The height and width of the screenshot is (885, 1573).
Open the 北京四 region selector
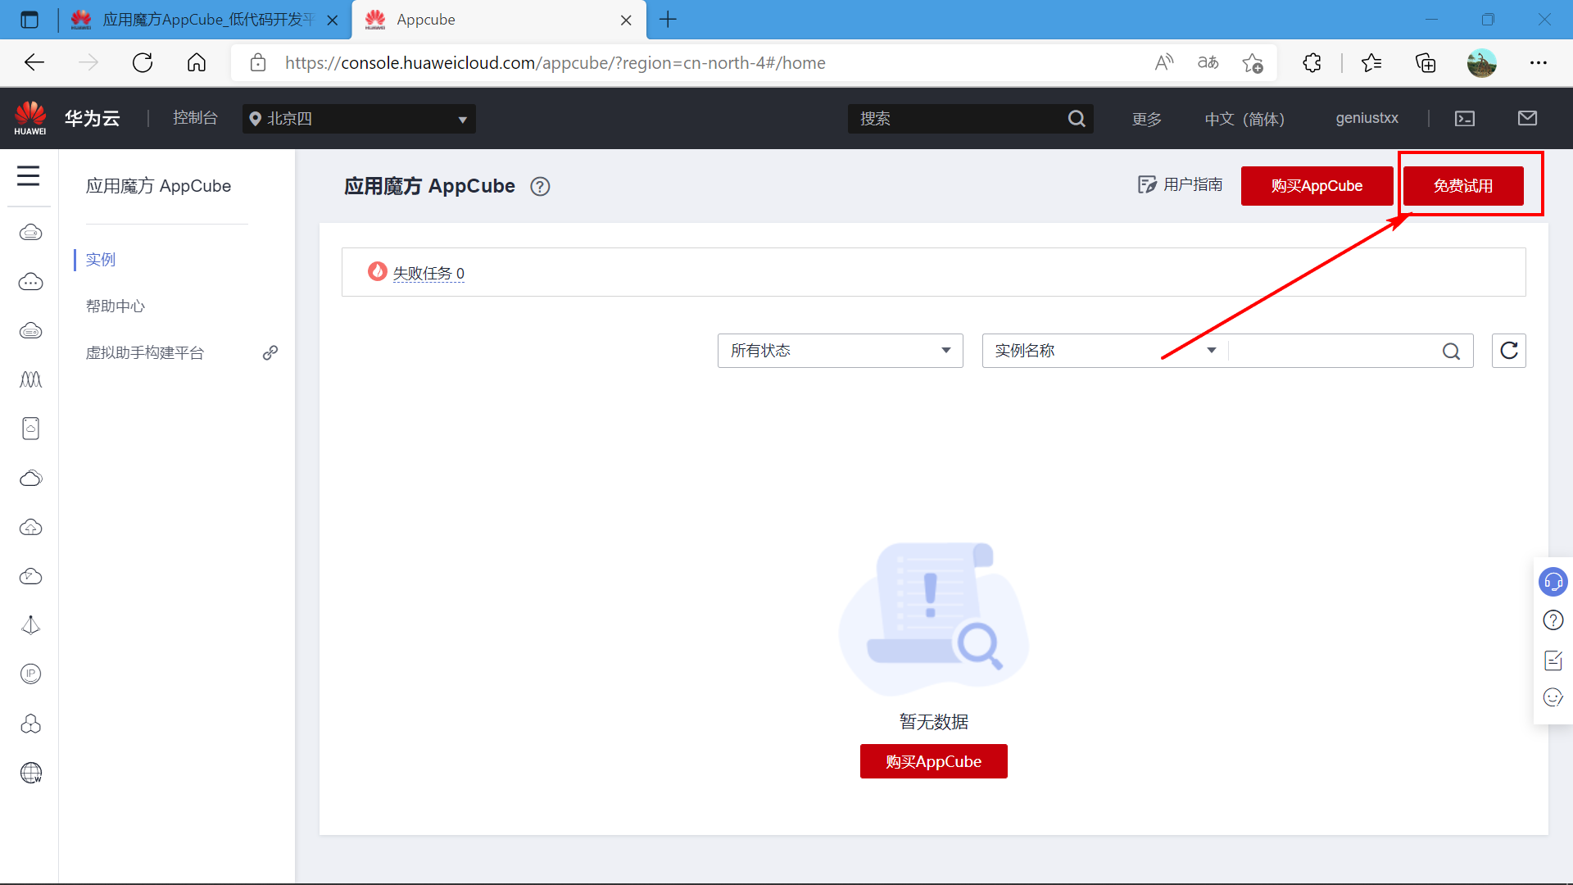[359, 119]
